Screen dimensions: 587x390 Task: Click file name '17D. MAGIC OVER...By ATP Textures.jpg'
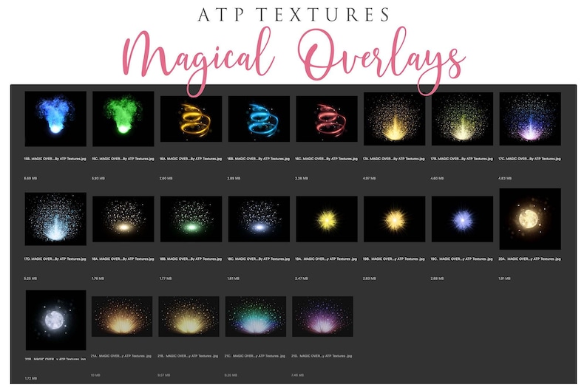tap(55, 259)
